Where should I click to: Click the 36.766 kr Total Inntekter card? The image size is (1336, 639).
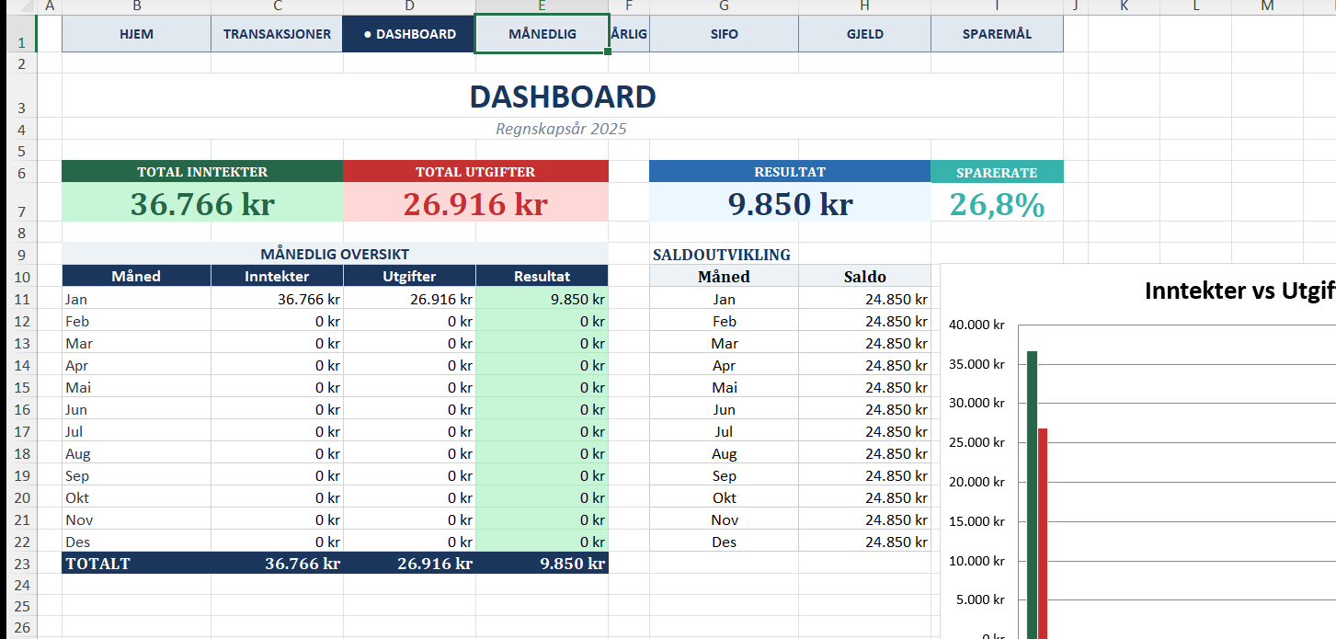[202, 203]
